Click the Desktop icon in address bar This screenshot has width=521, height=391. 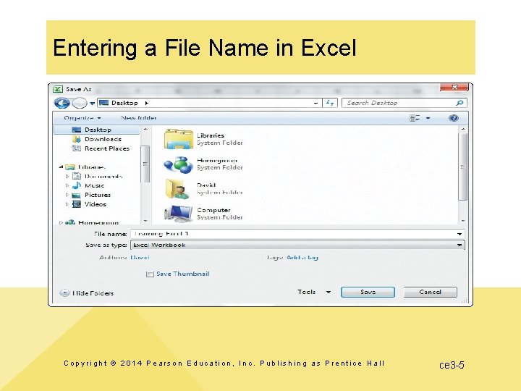coord(103,103)
